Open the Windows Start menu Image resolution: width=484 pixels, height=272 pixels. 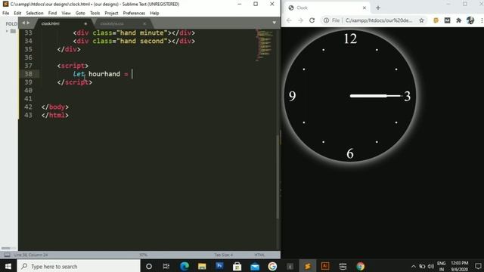coord(8,266)
